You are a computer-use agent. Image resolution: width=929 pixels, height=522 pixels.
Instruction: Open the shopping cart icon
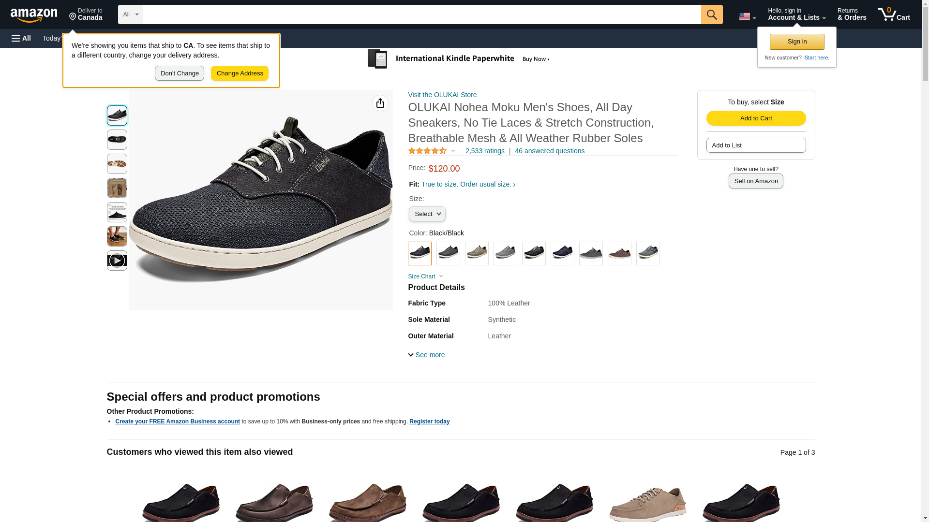893,14
